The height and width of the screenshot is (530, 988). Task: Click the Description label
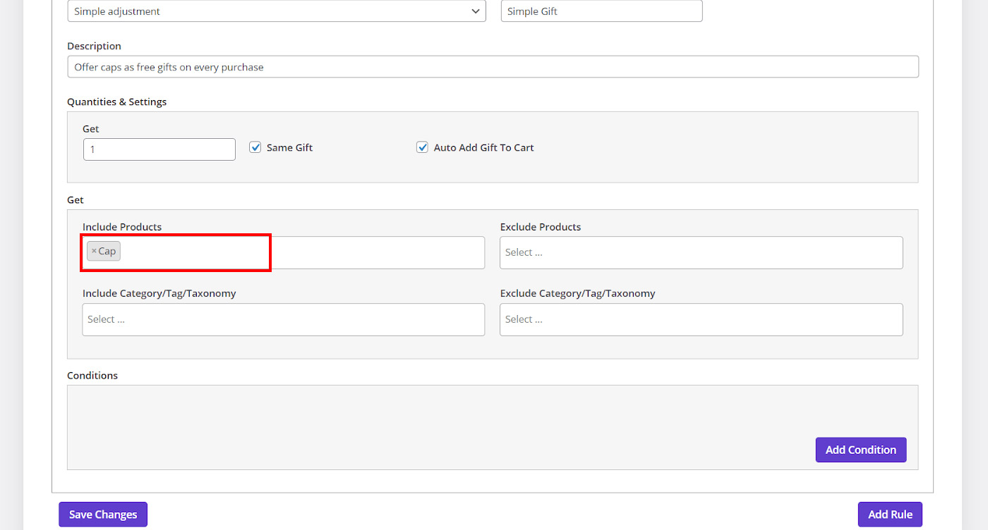click(x=95, y=46)
